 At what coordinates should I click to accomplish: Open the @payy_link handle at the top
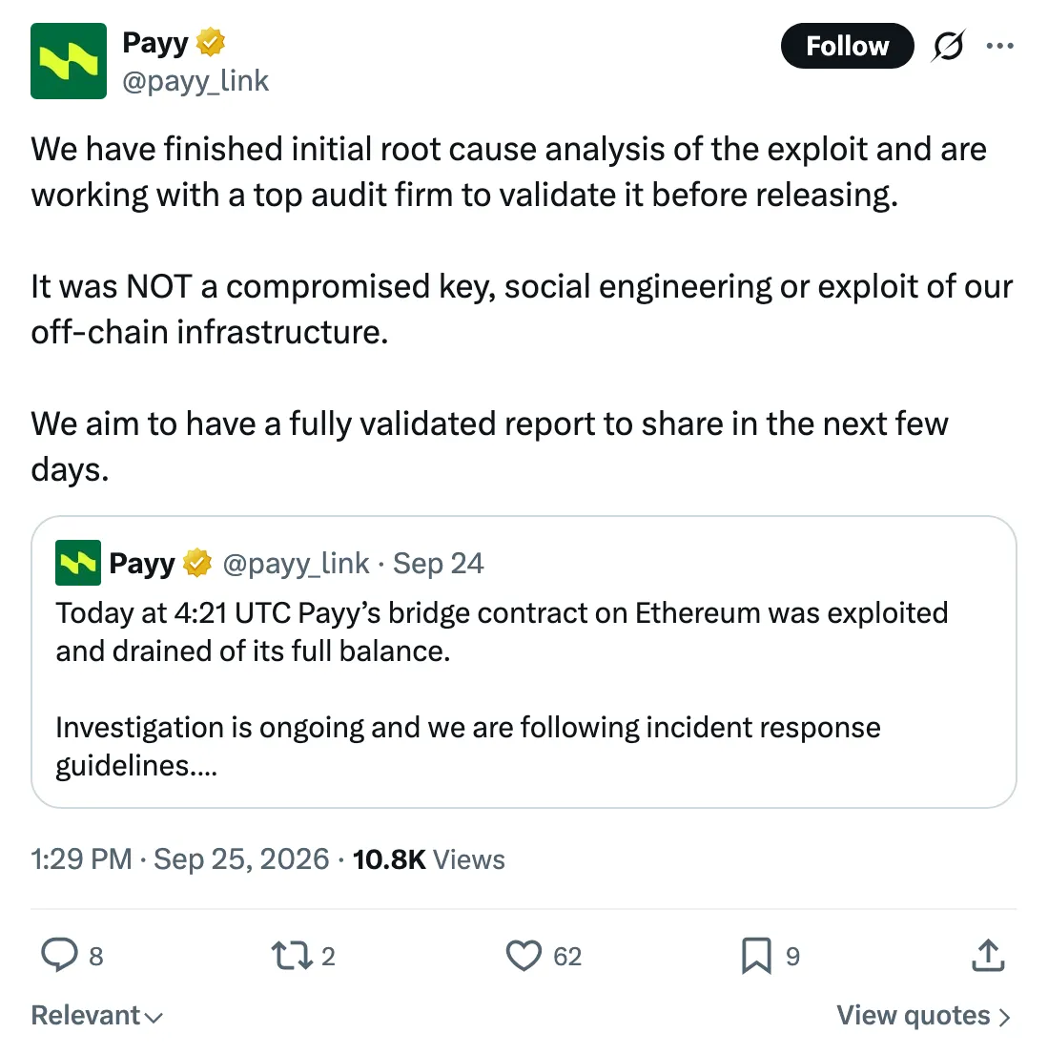point(195,81)
